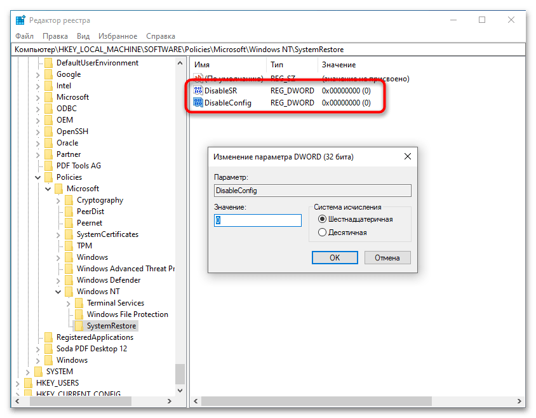Select the DisableSR DWORD value icon
The height and width of the screenshot is (418, 536).
tap(198, 90)
